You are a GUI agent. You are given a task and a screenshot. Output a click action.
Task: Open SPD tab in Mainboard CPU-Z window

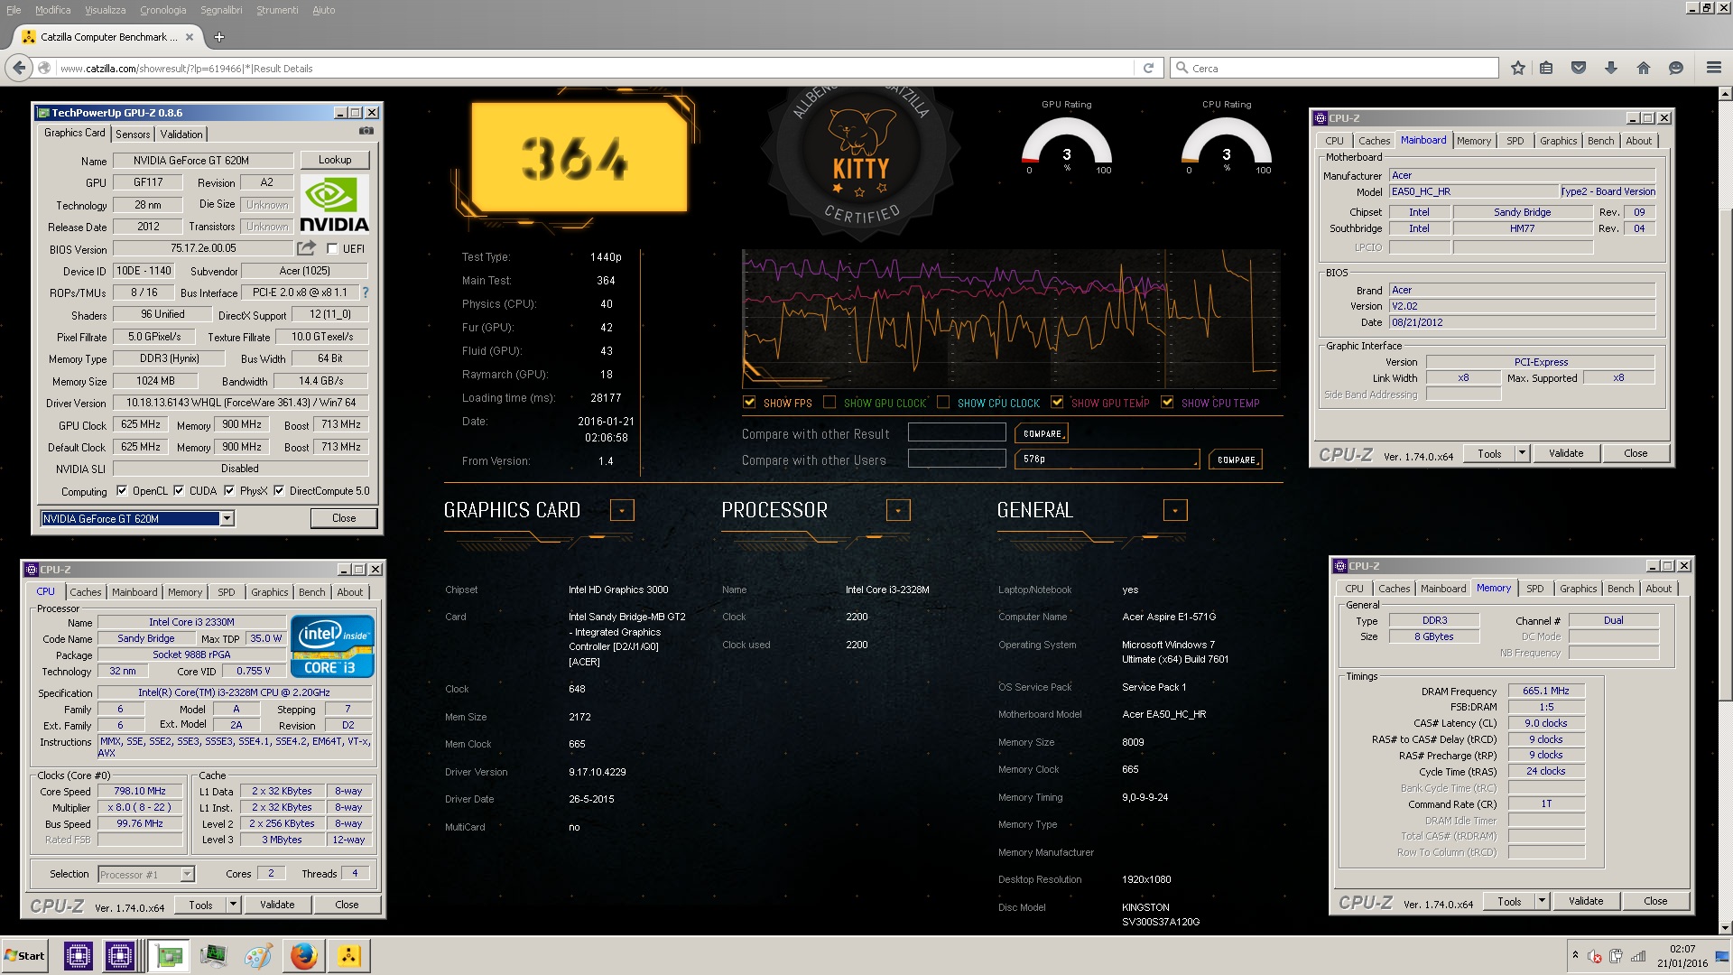tap(1515, 141)
